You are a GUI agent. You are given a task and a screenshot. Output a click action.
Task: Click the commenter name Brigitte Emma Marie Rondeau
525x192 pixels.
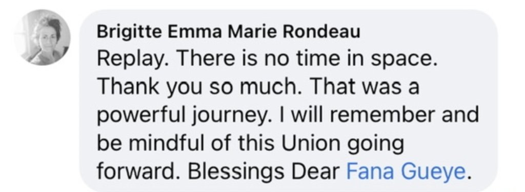(x=229, y=32)
